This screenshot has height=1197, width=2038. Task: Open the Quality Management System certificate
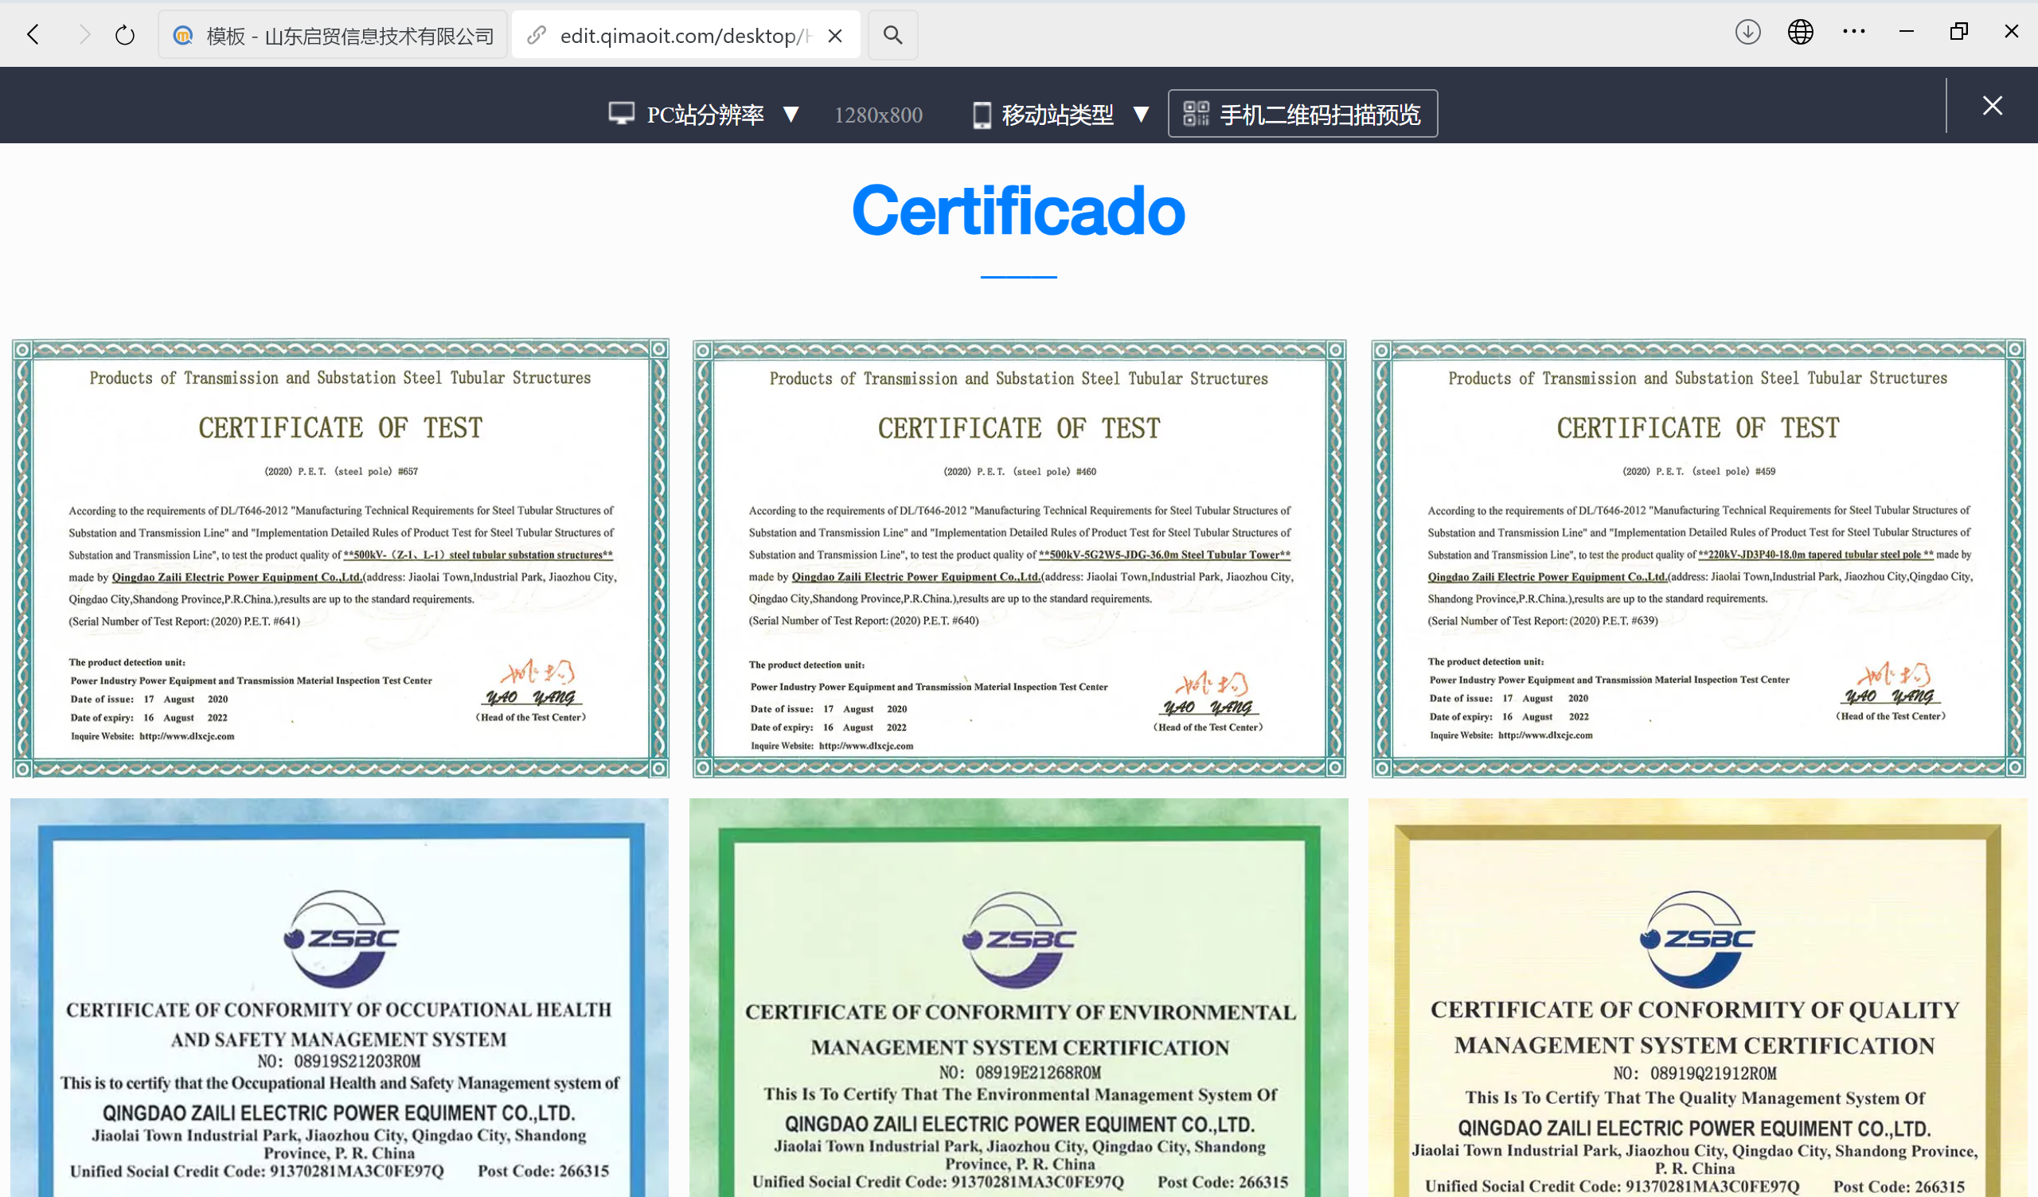click(1696, 999)
